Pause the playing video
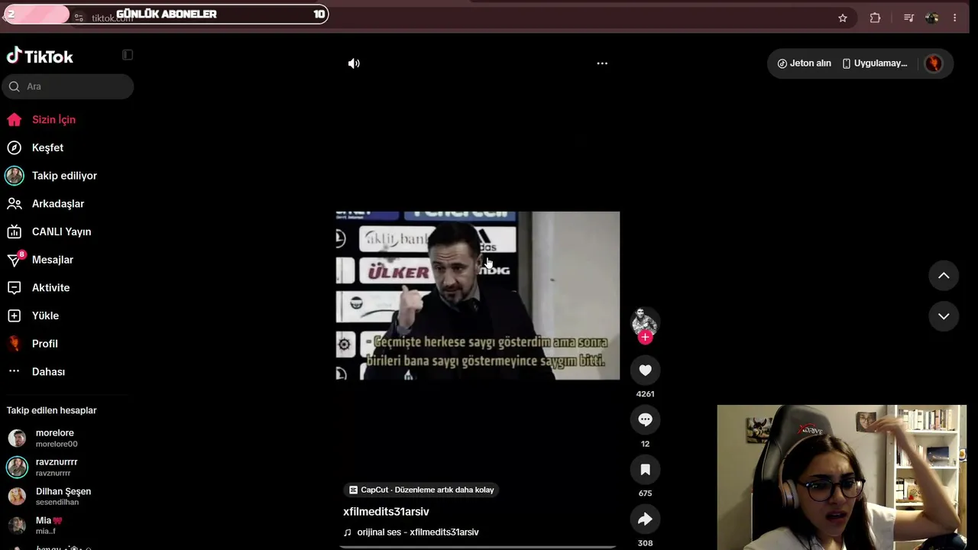Viewport: 978px width, 550px height. pyautogui.click(x=478, y=296)
